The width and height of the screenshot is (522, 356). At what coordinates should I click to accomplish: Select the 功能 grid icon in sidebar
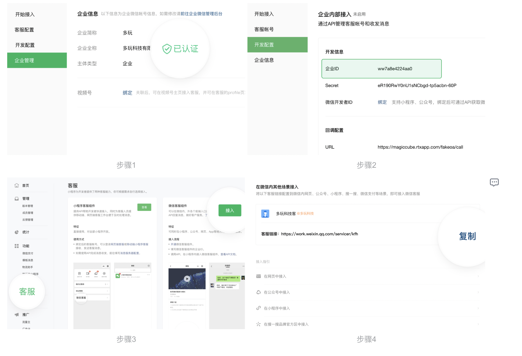pyautogui.click(x=17, y=246)
